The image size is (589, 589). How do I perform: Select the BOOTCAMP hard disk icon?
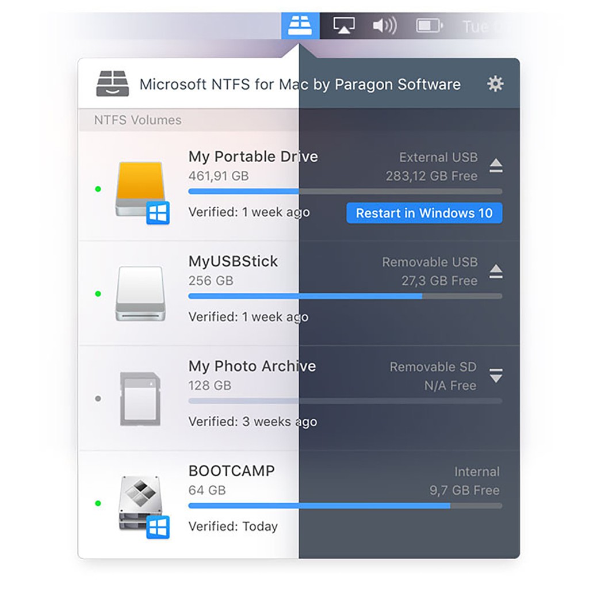pos(143,506)
